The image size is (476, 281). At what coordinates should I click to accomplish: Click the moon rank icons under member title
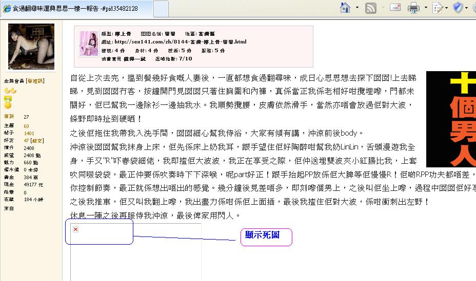pyautogui.click(x=10, y=90)
